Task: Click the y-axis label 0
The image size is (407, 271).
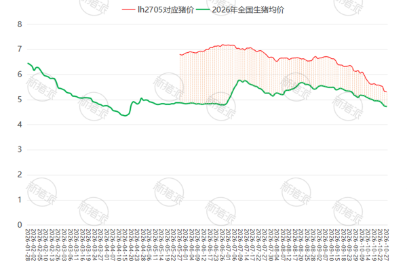Action: (20, 225)
